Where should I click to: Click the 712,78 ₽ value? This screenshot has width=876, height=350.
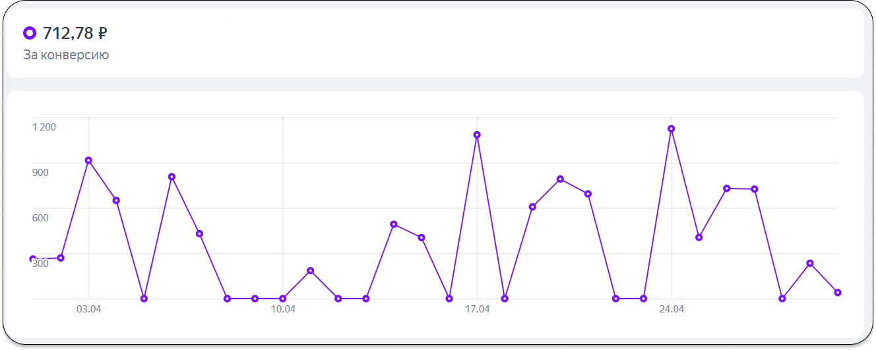(x=75, y=33)
